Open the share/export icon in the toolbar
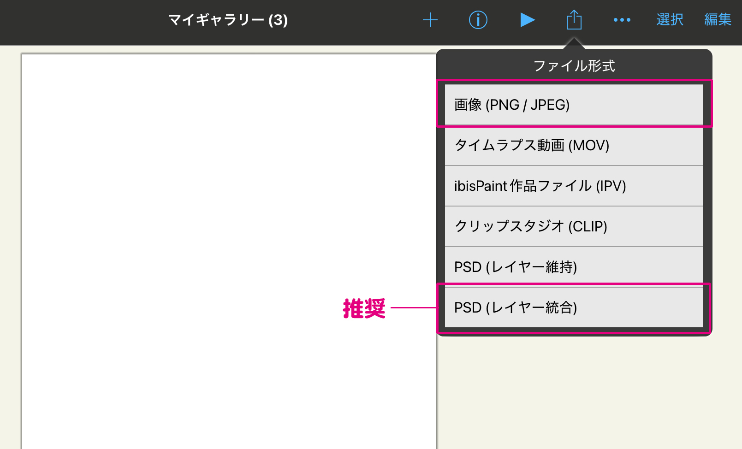Image resolution: width=742 pixels, height=449 pixels. (x=573, y=20)
